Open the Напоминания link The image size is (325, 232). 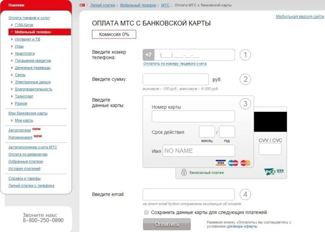tap(20, 137)
